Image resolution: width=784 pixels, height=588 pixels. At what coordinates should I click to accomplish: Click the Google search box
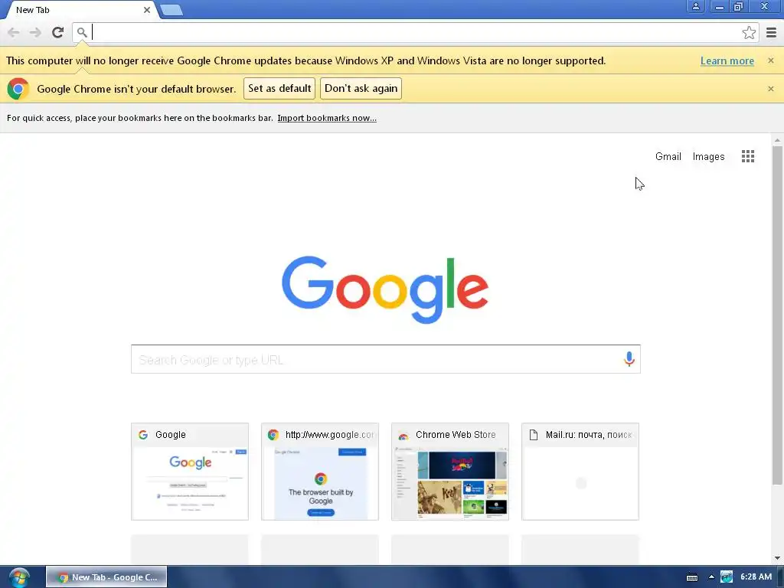point(386,359)
